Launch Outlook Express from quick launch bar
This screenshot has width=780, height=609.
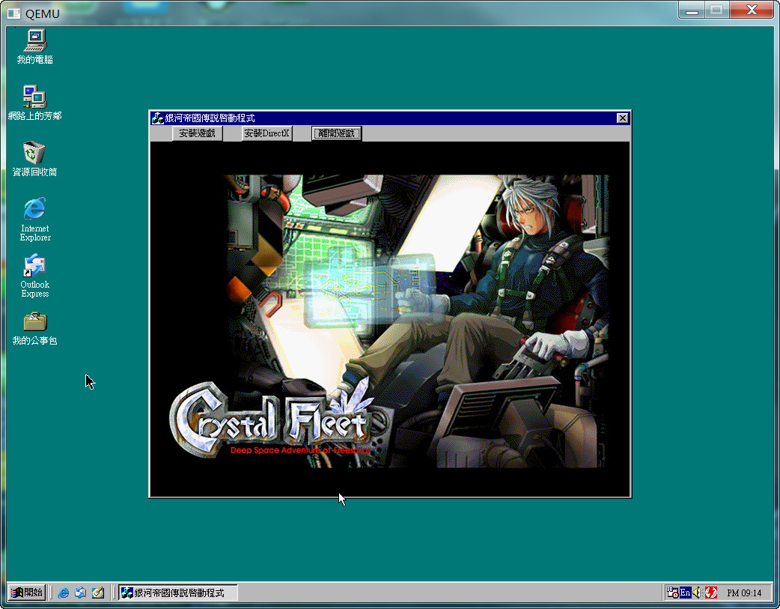click(81, 593)
